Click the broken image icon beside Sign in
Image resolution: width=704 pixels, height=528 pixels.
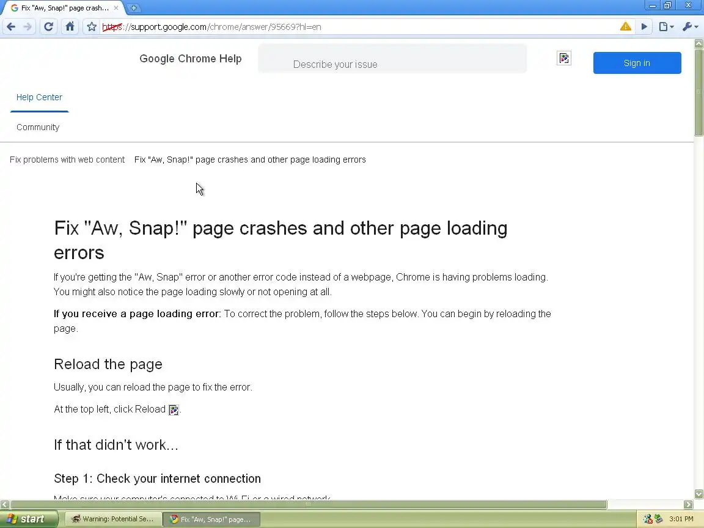point(564,59)
